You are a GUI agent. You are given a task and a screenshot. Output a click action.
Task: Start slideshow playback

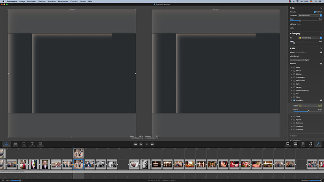click(x=141, y=144)
